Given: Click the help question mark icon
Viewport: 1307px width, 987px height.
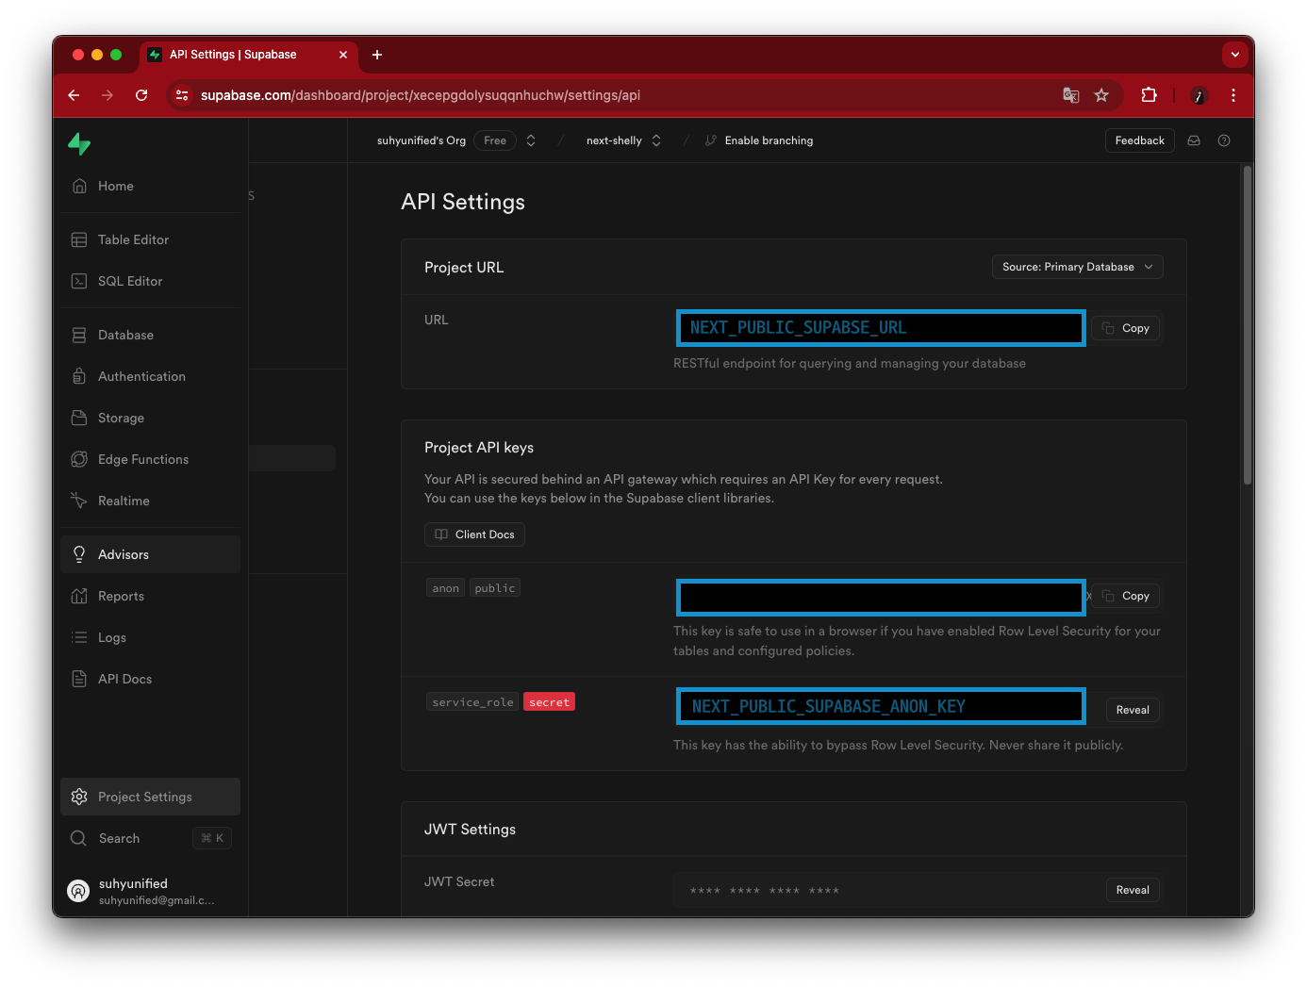Looking at the screenshot, I should pyautogui.click(x=1224, y=140).
